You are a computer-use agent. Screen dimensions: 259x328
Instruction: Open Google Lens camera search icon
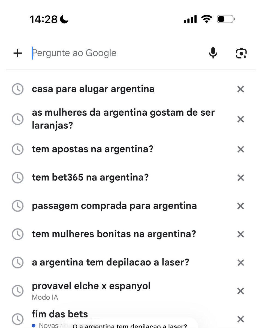(241, 53)
